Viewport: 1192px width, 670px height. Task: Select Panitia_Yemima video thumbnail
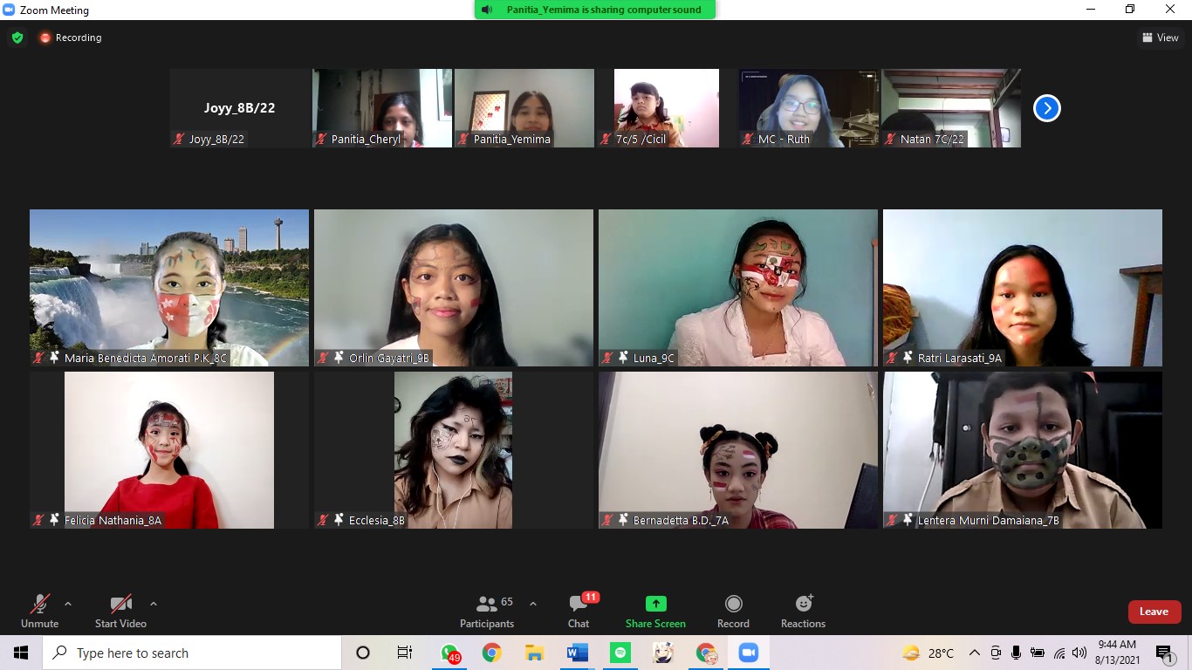click(524, 108)
